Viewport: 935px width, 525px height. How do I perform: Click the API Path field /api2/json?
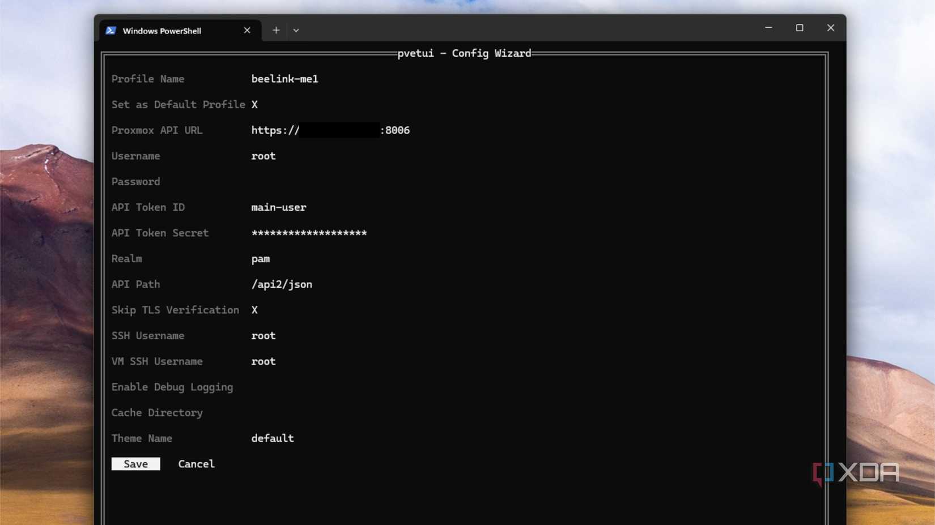coord(282,284)
